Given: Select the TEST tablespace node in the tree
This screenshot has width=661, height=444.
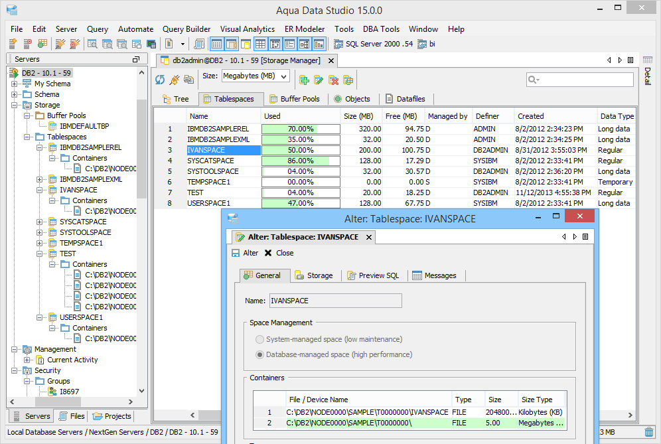Looking at the screenshot, I should 68,254.
